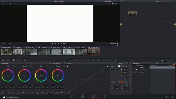Select the qualifier picker tool below viewer
This screenshot has height=99, width=176.
[3, 43]
